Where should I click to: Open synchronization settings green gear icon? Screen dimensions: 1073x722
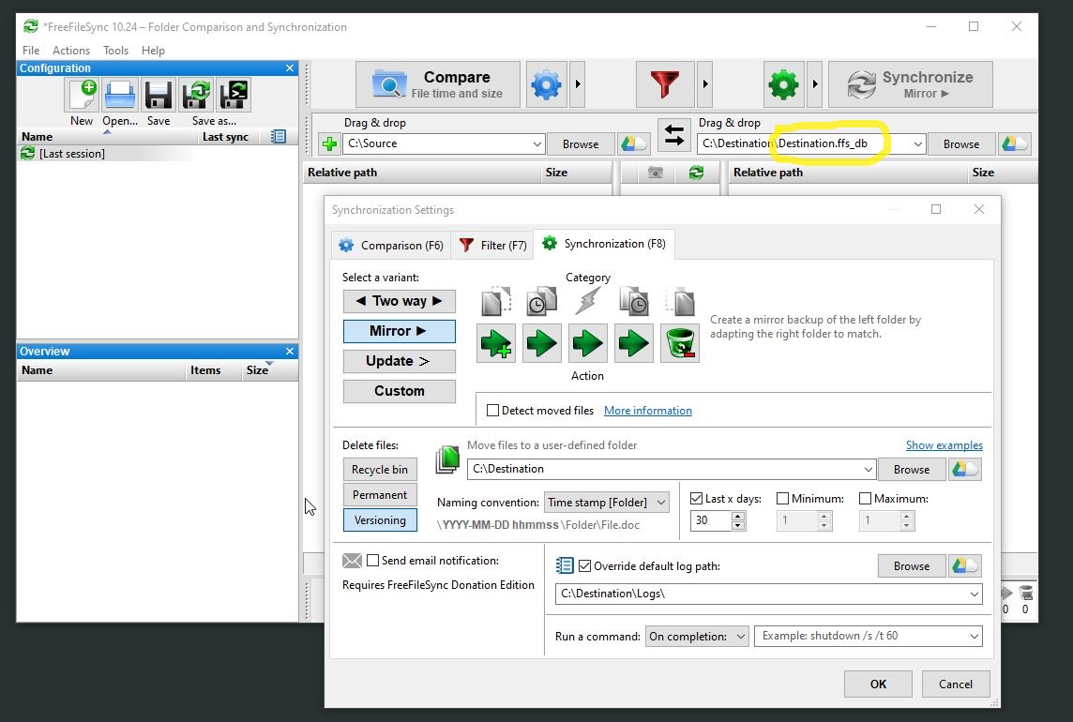click(x=783, y=84)
